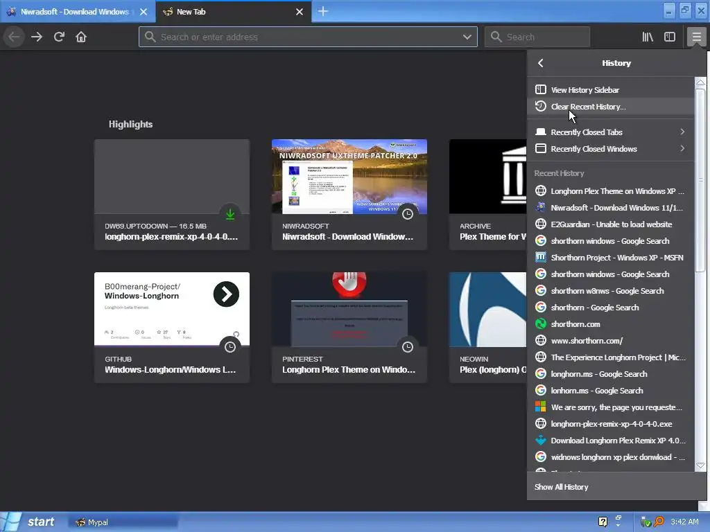The width and height of the screenshot is (710, 532).
Task: Open a new tab with plus button
Action: point(323,11)
